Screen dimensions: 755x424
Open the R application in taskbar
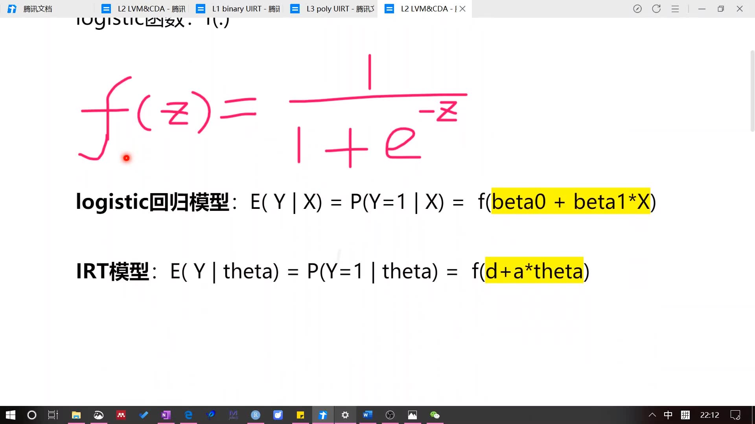pyautogui.click(x=256, y=415)
